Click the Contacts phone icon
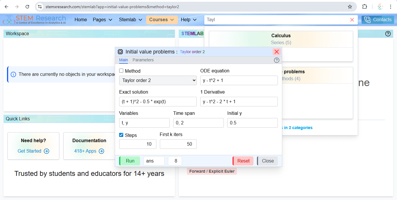The height and width of the screenshot is (200, 397). point(367,19)
